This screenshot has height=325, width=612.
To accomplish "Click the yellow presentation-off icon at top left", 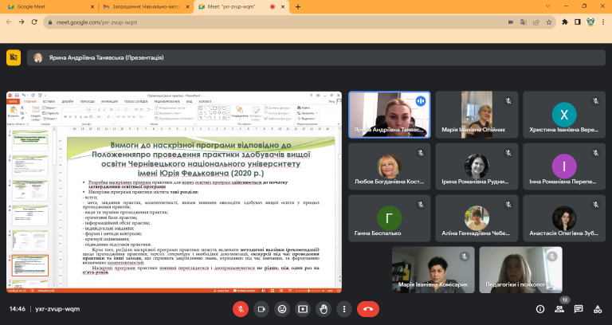I will 14,57.
